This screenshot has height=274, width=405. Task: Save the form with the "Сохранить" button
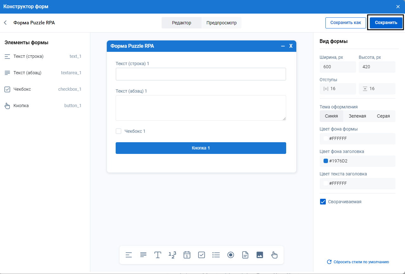click(x=386, y=23)
